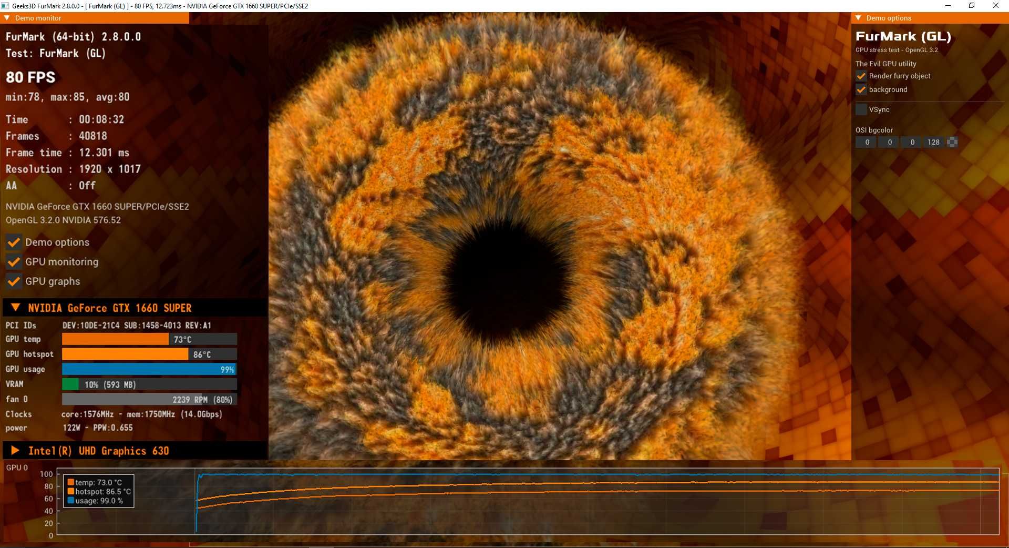The width and height of the screenshot is (1009, 548).
Task: Click the PCI IDs DEV:10DE-21C4 text
Action: [137, 325]
